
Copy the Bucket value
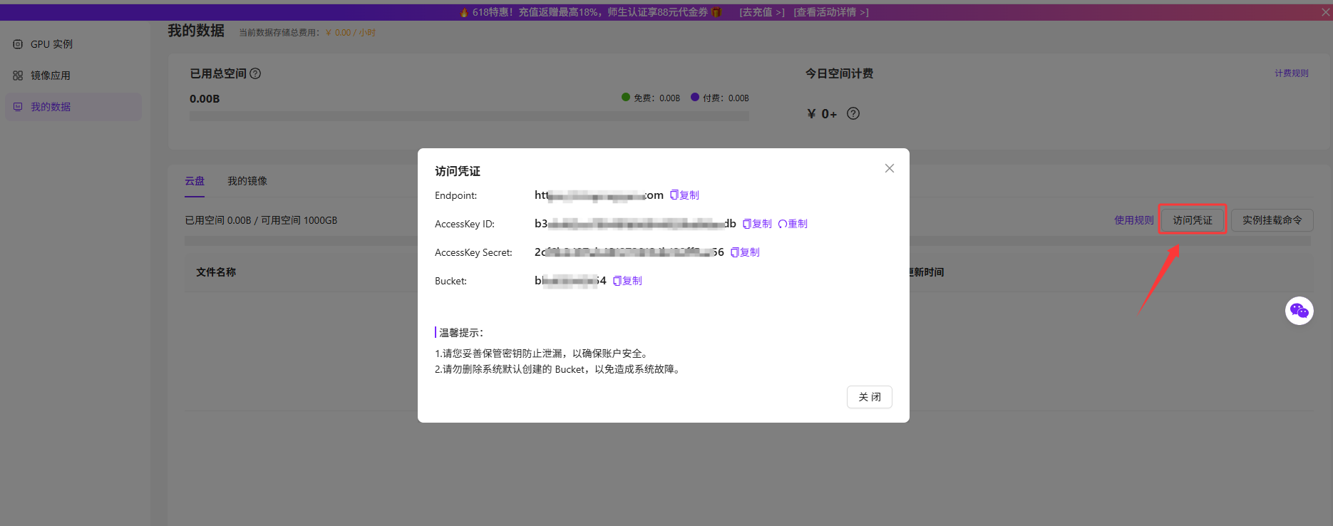tap(627, 281)
